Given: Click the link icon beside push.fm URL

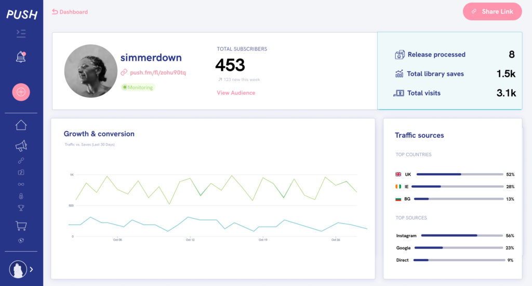Looking at the screenshot, I should 124,72.
